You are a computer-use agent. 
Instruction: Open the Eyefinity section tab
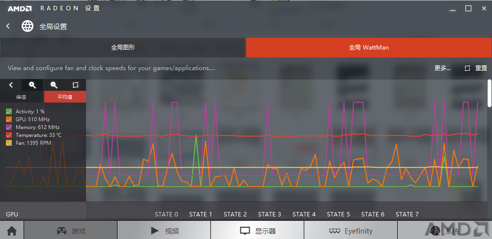[x=350, y=231]
